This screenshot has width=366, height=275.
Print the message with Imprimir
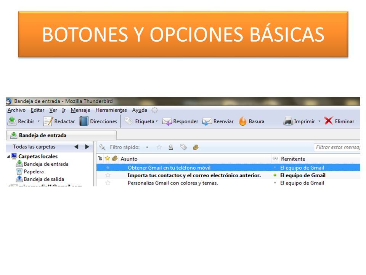coord(299,121)
